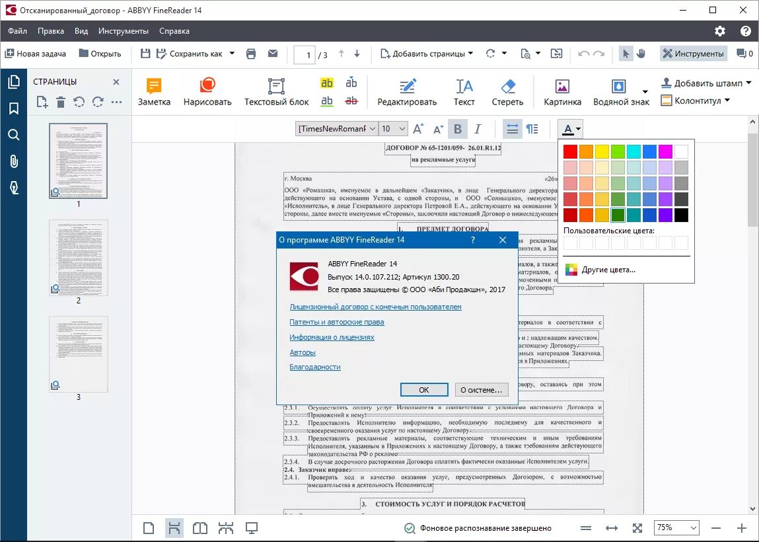Viewport: 759px width, 542px height.
Task: Expand Add stamp (Добавить штамп) dropdown
Action: 749,83
